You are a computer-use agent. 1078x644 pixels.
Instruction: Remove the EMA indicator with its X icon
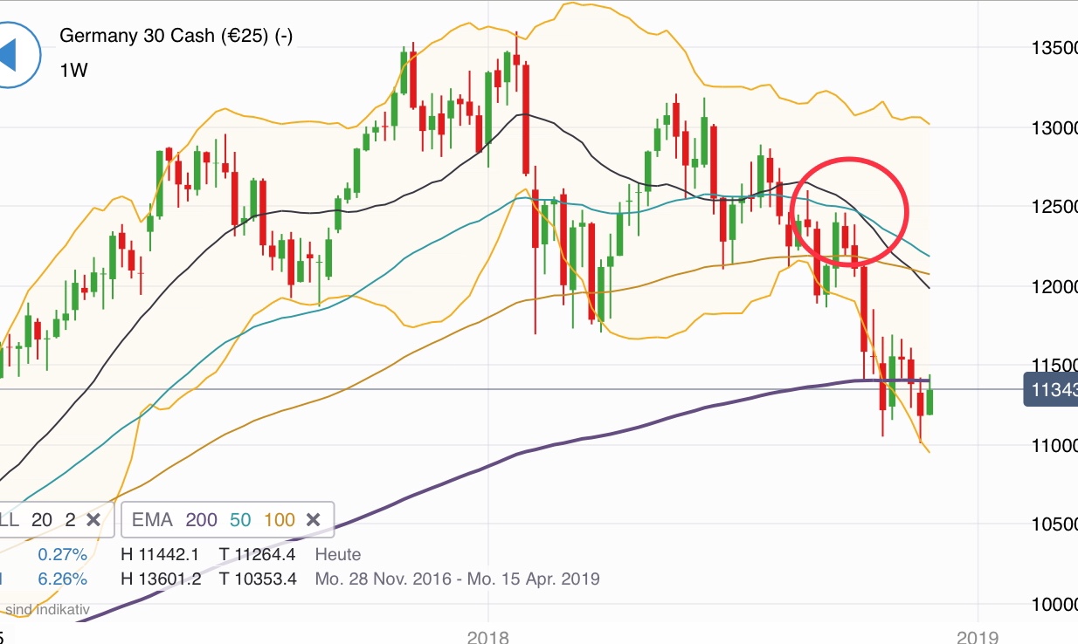point(314,519)
